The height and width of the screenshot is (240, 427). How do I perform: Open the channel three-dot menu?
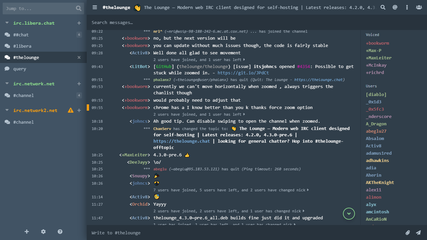pos(407,7)
